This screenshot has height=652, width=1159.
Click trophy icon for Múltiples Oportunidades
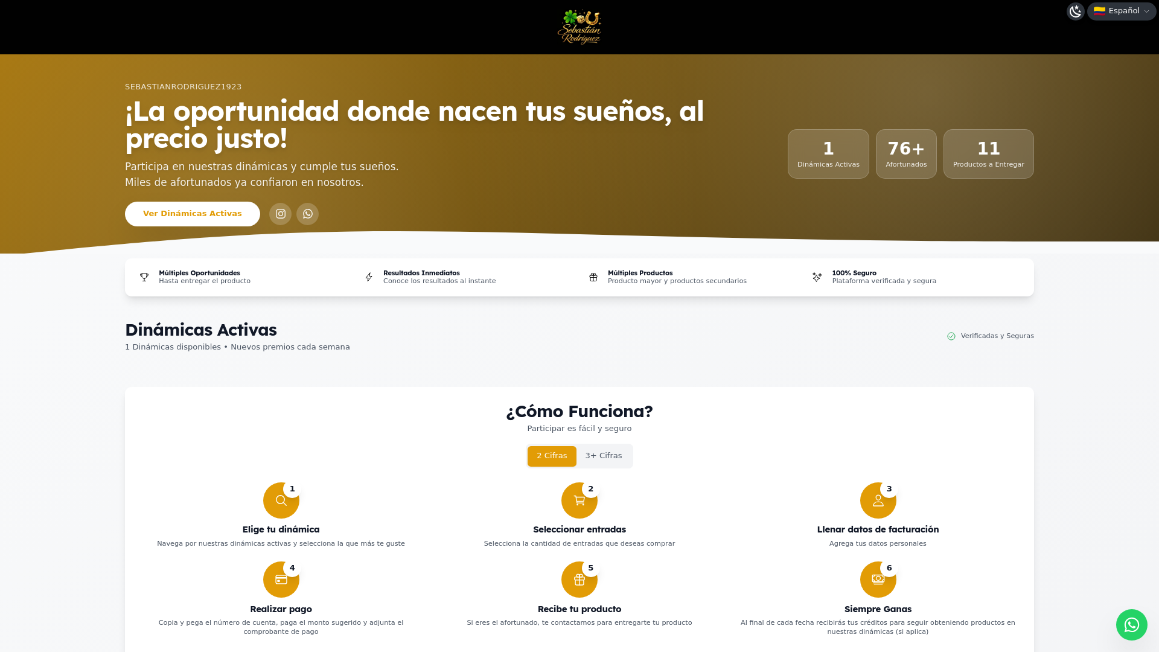point(144,277)
